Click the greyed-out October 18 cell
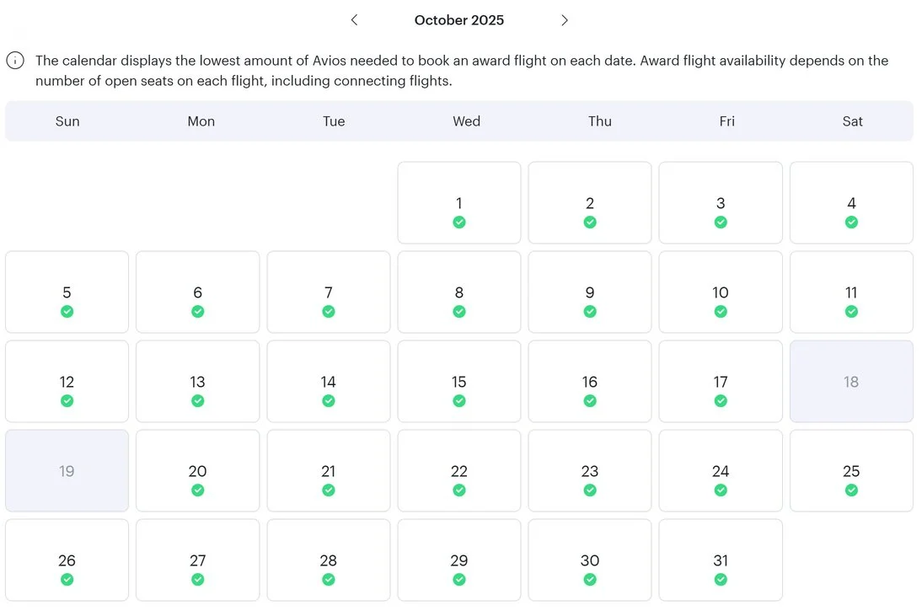This screenshot has height=611, width=922. 851,382
